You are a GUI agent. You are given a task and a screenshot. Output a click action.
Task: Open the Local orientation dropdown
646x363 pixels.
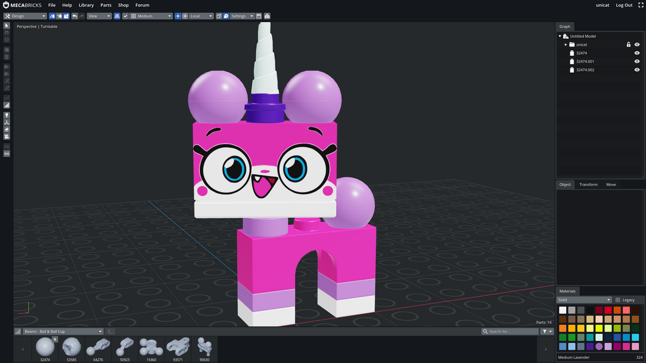pos(201,16)
